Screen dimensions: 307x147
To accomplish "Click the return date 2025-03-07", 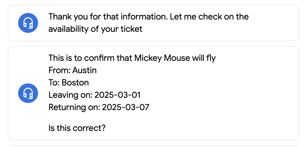I will (x=126, y=107).
